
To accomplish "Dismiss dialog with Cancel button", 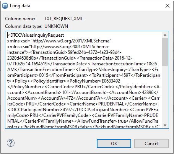I will coord(151,144).
